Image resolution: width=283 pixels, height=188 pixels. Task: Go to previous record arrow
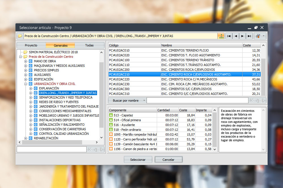tap(235, 36)
